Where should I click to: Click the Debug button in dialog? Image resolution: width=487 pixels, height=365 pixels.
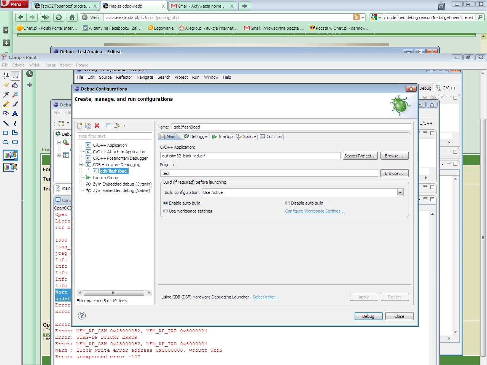click(x=368, y=316)
